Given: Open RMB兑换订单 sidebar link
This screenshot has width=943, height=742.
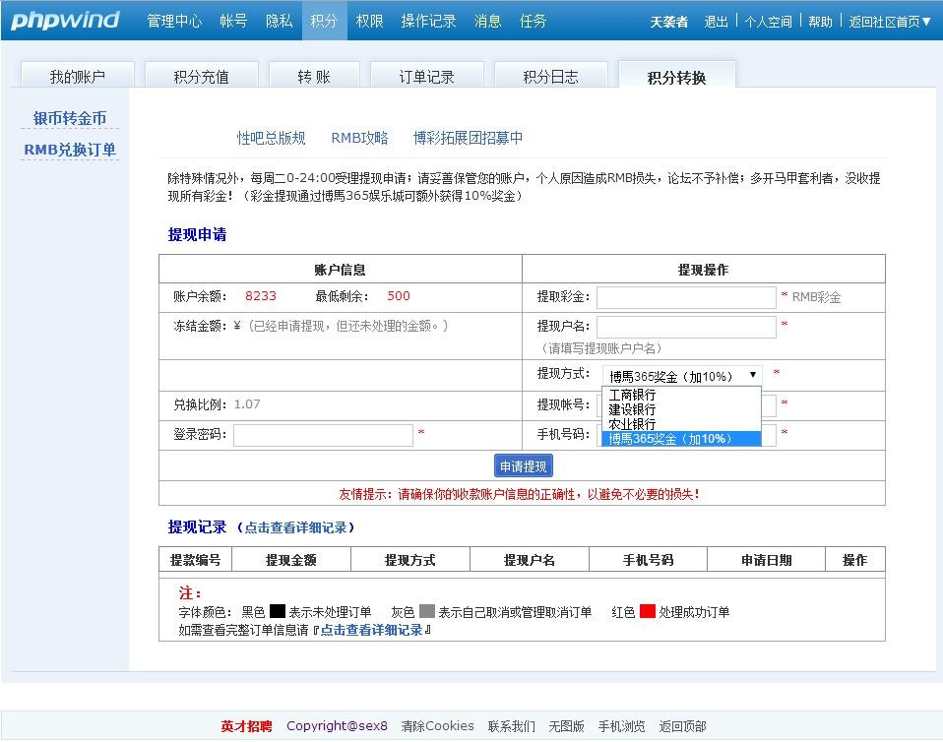Looking at the screenshot, I should pos(70,150).
